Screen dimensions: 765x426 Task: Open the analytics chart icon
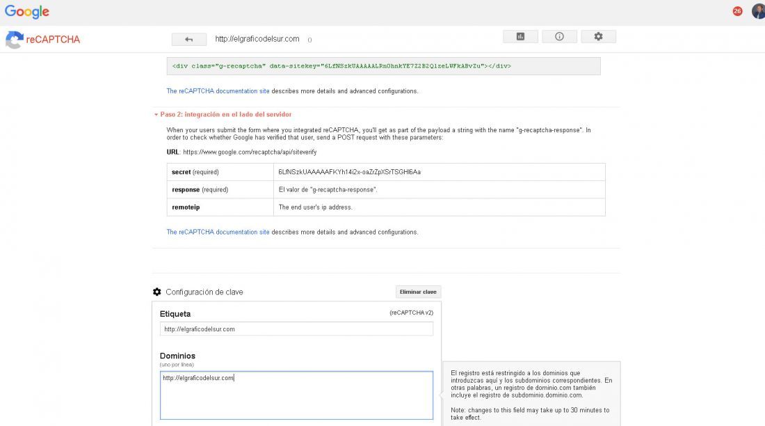tap(521, 37)
